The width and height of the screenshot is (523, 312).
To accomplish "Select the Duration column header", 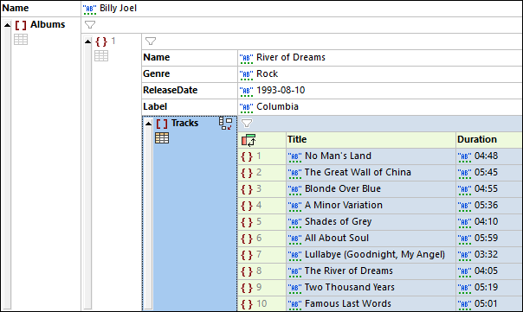I will [x=489, y=139].
